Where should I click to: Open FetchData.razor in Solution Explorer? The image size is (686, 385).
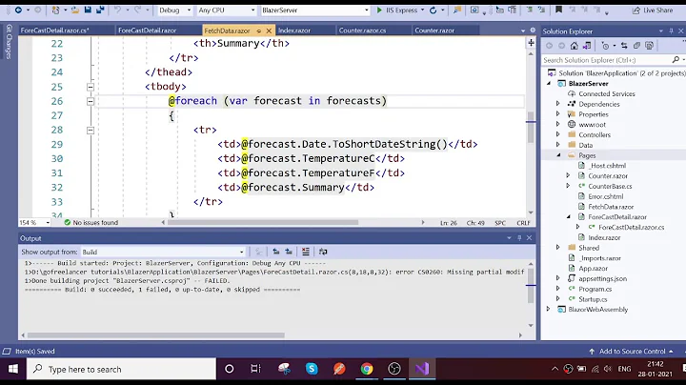[597, 207]
